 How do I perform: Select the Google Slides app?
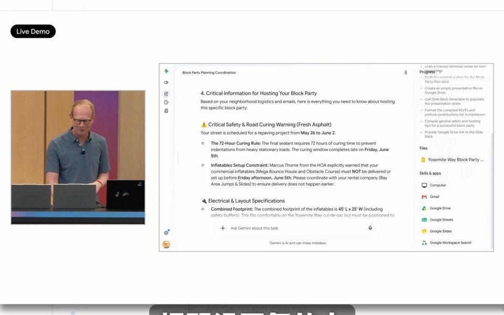click(x=436, y=232)
